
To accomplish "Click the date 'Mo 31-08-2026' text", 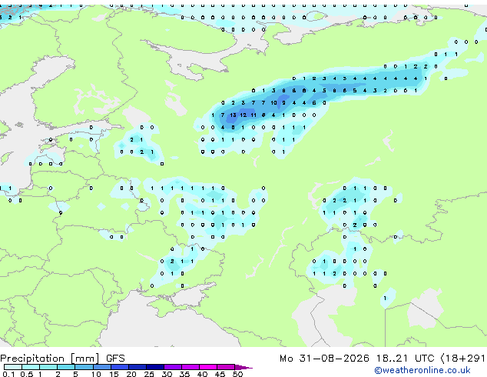I will coord(324,359).
